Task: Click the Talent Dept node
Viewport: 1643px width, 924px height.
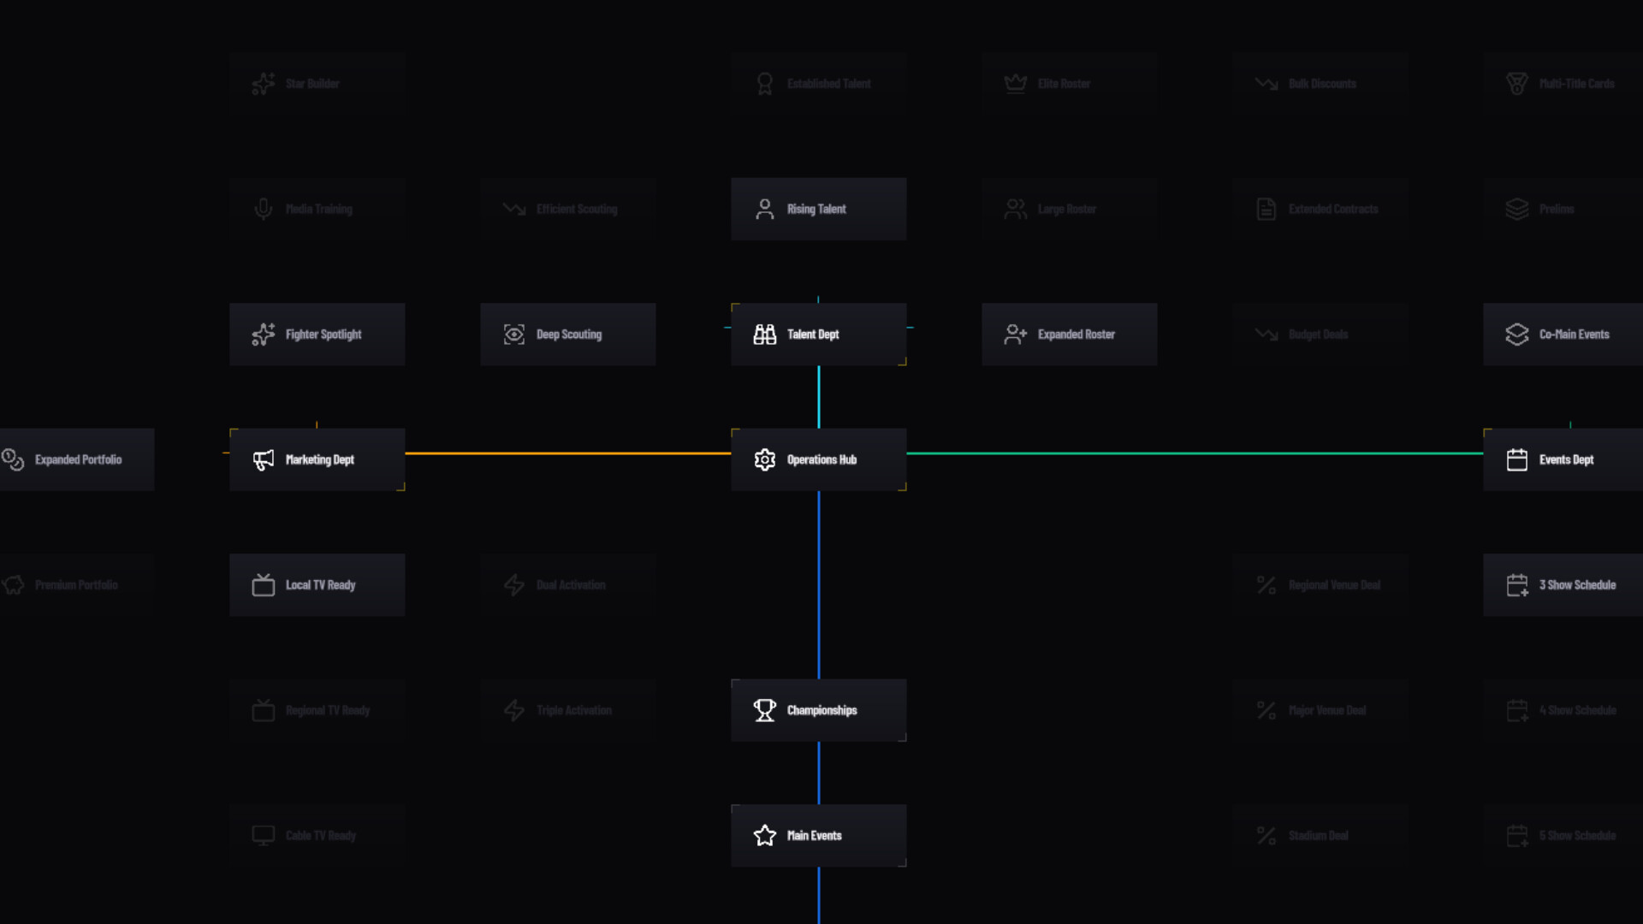Action: tap(818, 335)
